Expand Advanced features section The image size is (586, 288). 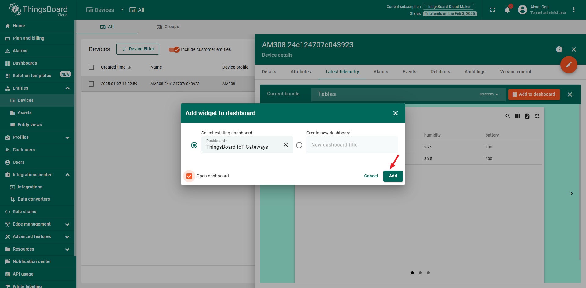coord(67,237)
